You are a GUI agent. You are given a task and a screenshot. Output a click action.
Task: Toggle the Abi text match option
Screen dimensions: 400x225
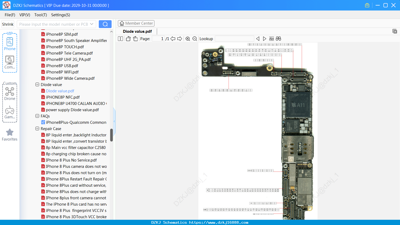[272, 39]
